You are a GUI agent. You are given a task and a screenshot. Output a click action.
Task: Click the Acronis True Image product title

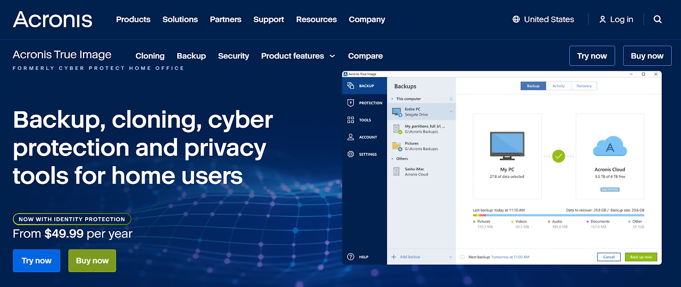coord(62,54)
